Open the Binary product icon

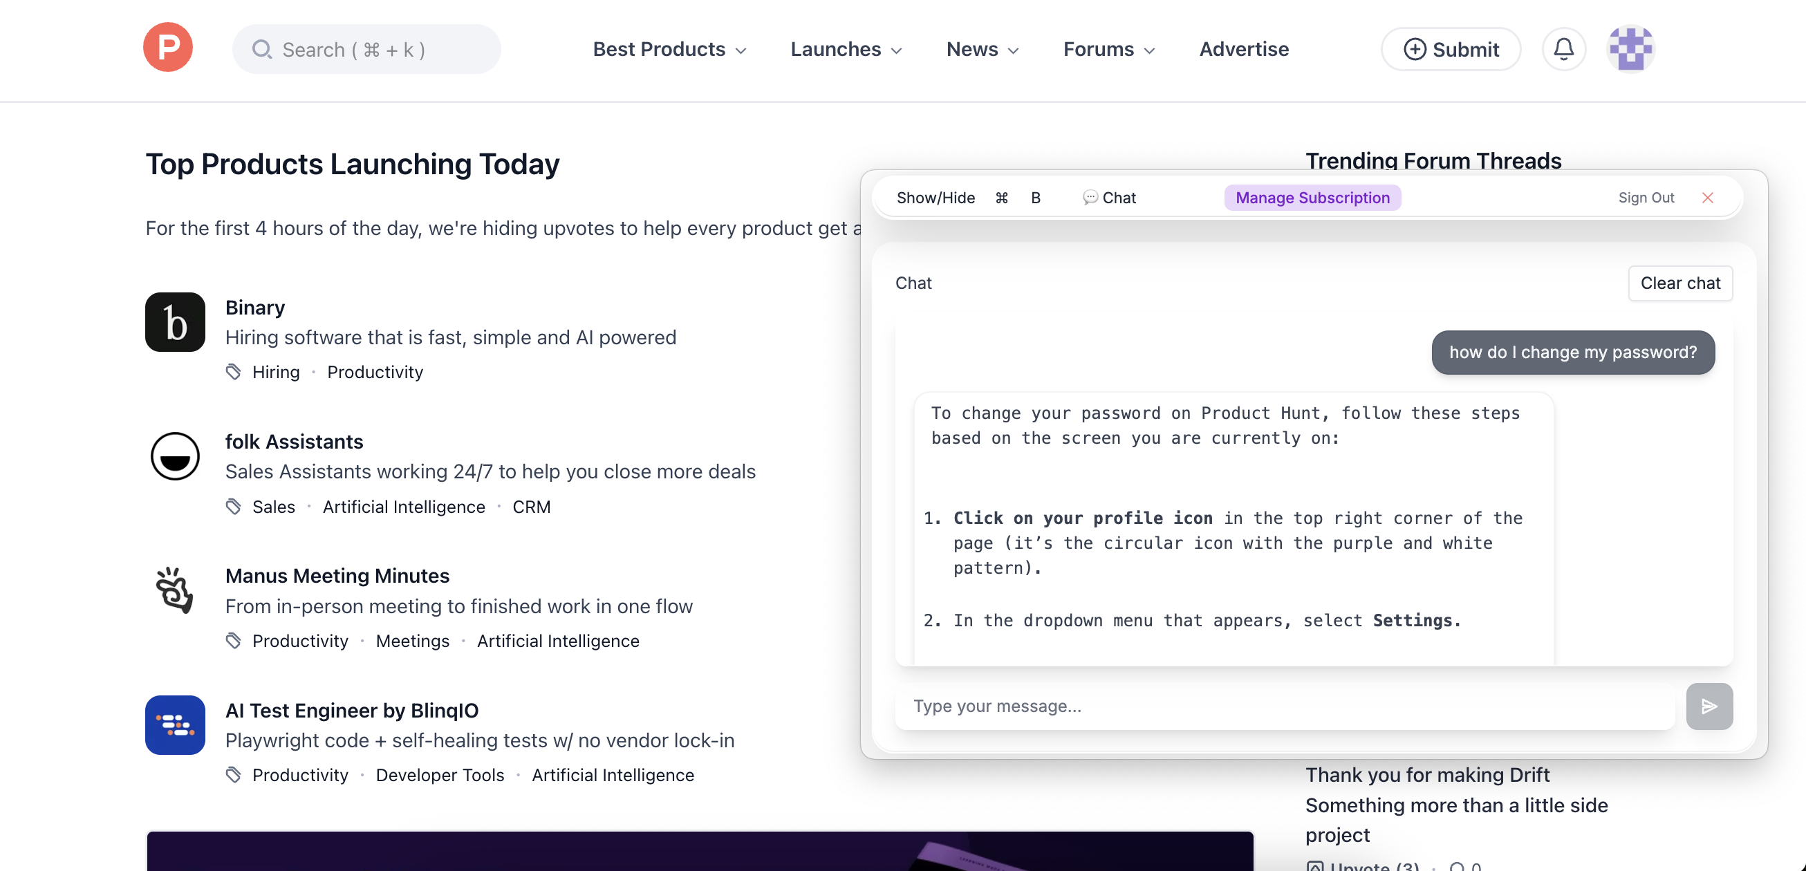click(174, 321)
